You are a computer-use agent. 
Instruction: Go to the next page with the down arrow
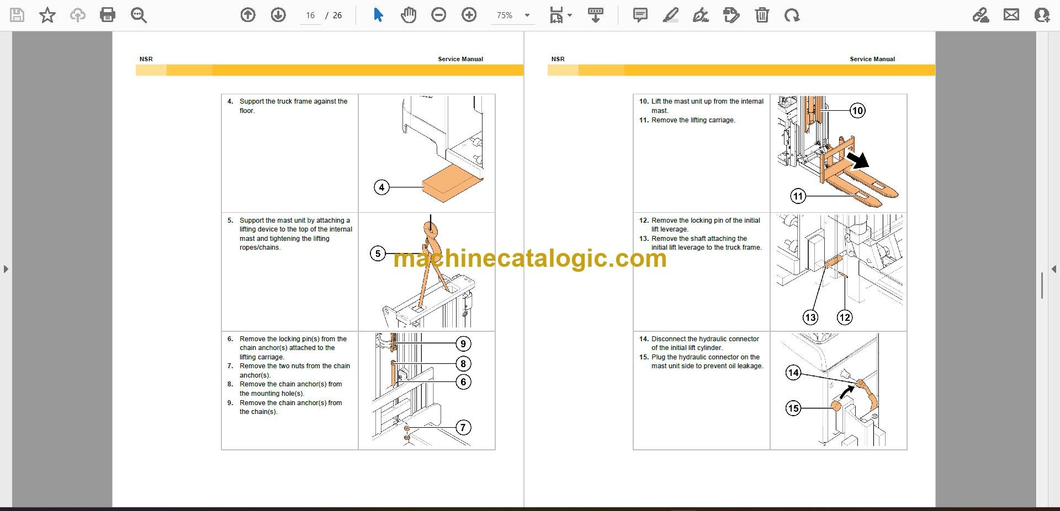coord(278,15)
